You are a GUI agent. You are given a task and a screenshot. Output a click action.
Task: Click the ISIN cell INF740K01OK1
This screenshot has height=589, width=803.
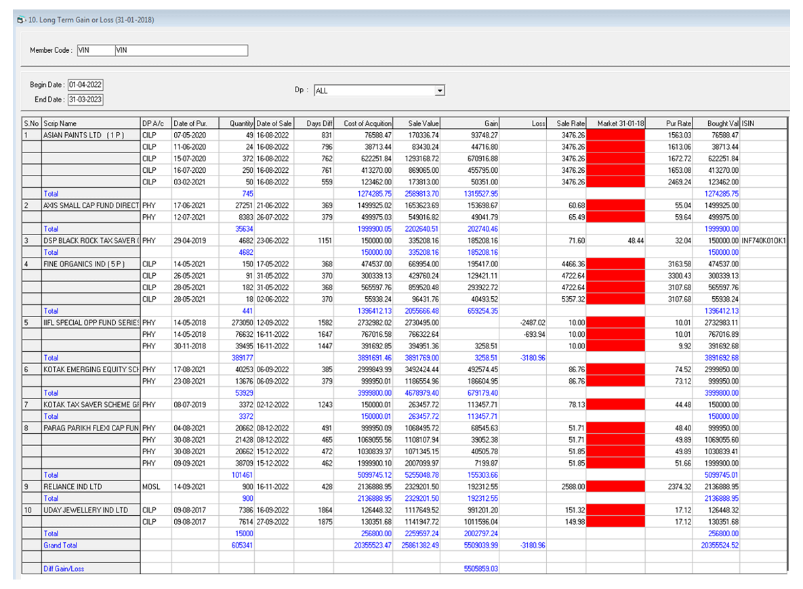tap(764, 241)
